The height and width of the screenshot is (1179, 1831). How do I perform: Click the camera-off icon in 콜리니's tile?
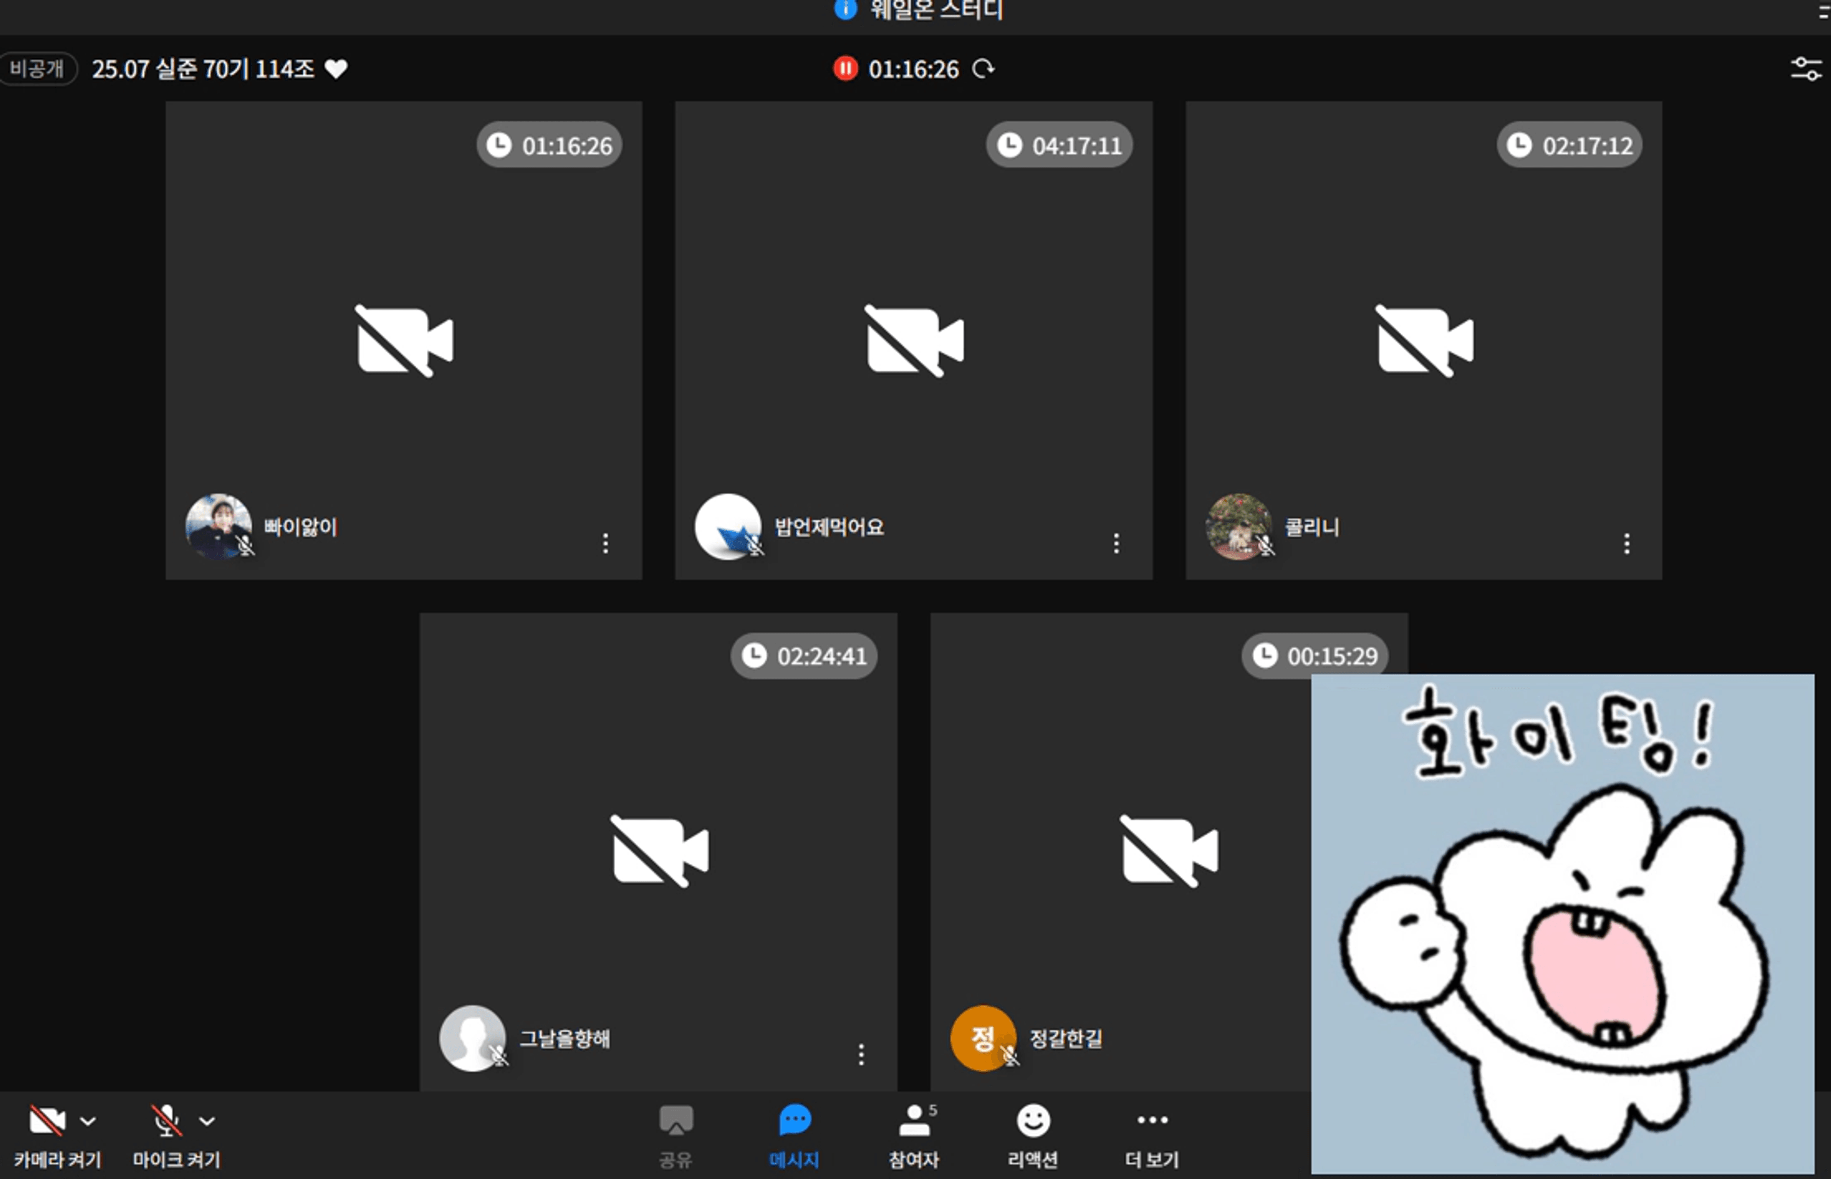(x=1425, y=341)
